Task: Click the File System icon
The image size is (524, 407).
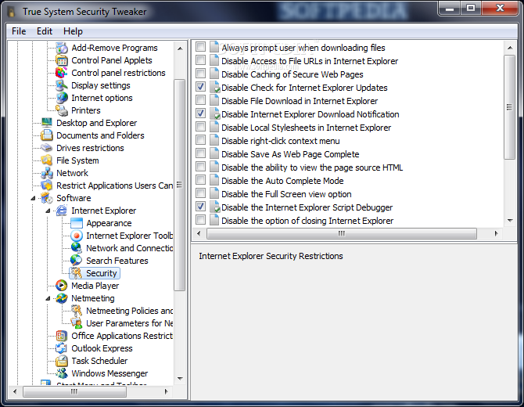Action: pyautogui.click(x=47, y=160)
